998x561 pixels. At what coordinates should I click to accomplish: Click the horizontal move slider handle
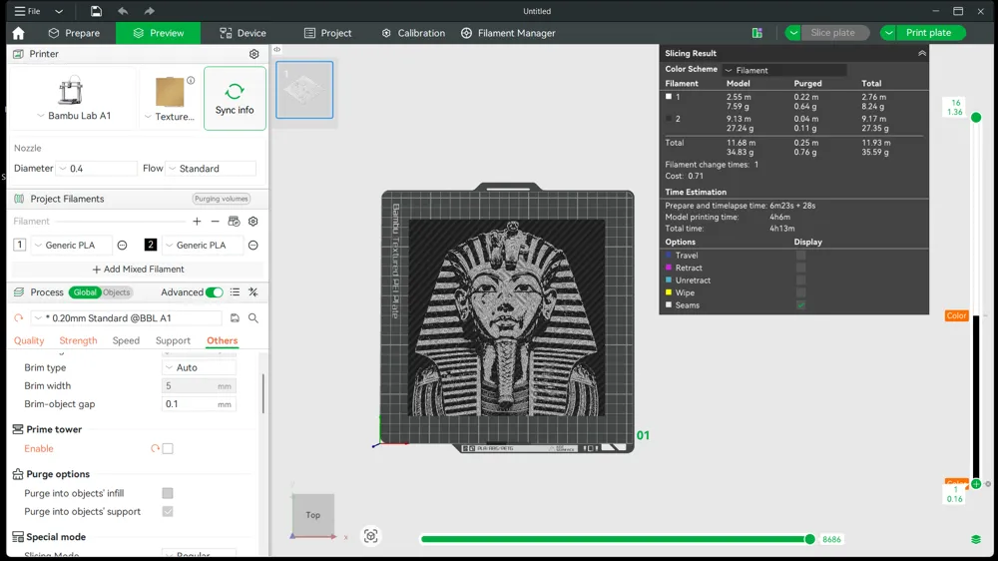(809, 539)
